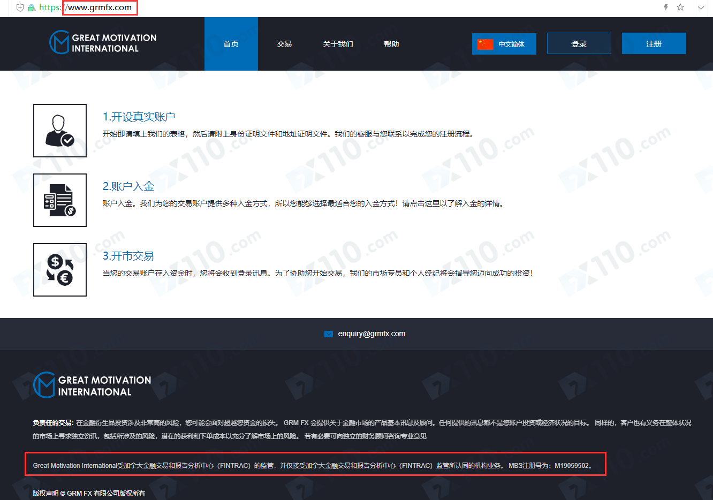Viewport: 713px width, 500px height.
Task: Click the enquiry@grmfx.com email link
Action: pyautogui.click(x=371, y=334)
